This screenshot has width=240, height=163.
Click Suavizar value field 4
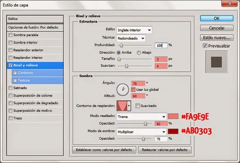tap(161, 66)
